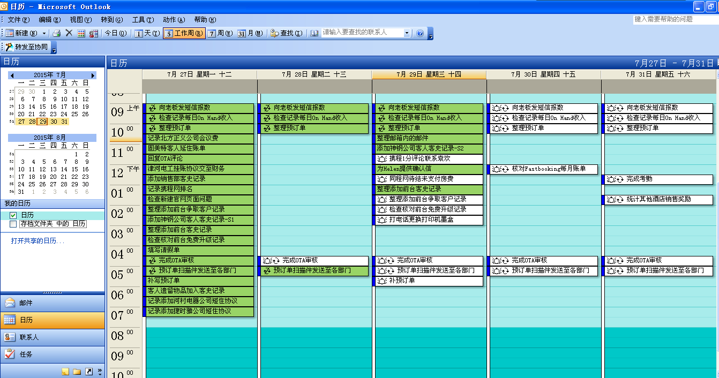Click recurrence icon on Tuesday's 完成OTA审核

coord(276,260)
